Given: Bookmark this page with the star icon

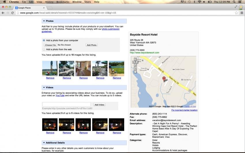Looking at the screenshot, I should tap(236, 13).
